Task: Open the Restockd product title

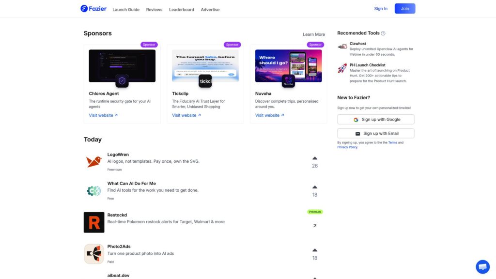Action: click(117, 215)
